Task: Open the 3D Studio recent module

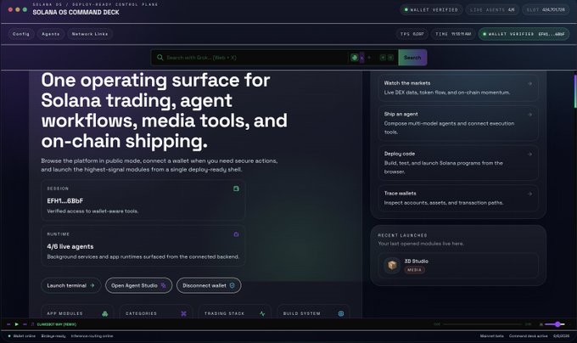Action: tap(458, 266)
